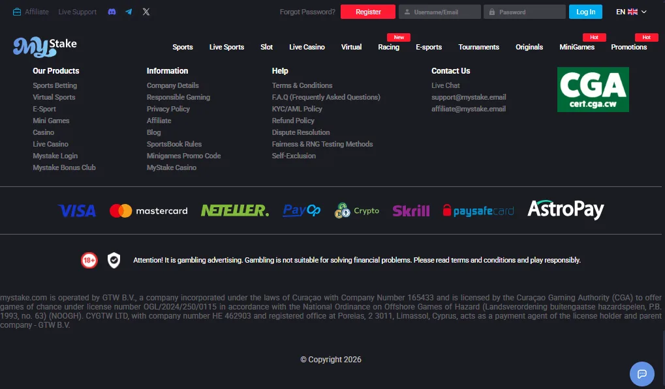
Task: Click the Affiliate briefcase icon
Action: (17, 12)
